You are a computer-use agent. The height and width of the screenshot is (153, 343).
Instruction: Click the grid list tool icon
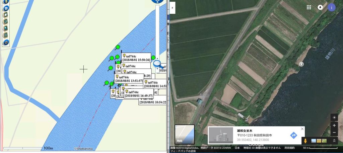click(6, 35)
